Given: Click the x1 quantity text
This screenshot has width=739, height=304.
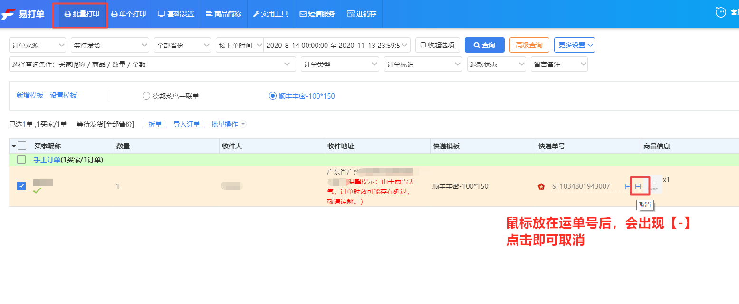Looking at the screenshot, I should 666,180.
